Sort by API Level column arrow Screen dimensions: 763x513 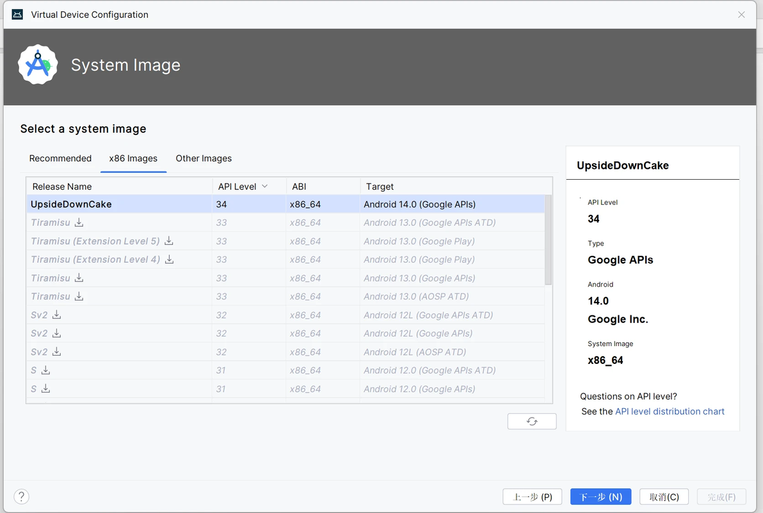pyautogui.click(x=264, y=186)
